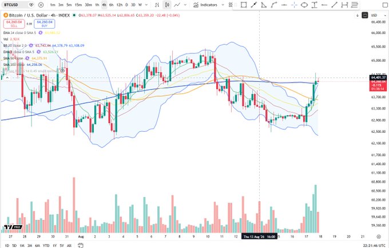The width and height of the screenshot is (389, 248).
Task: Click the Vol 2.92K indicator legend
Action: [x=11, y=40]
